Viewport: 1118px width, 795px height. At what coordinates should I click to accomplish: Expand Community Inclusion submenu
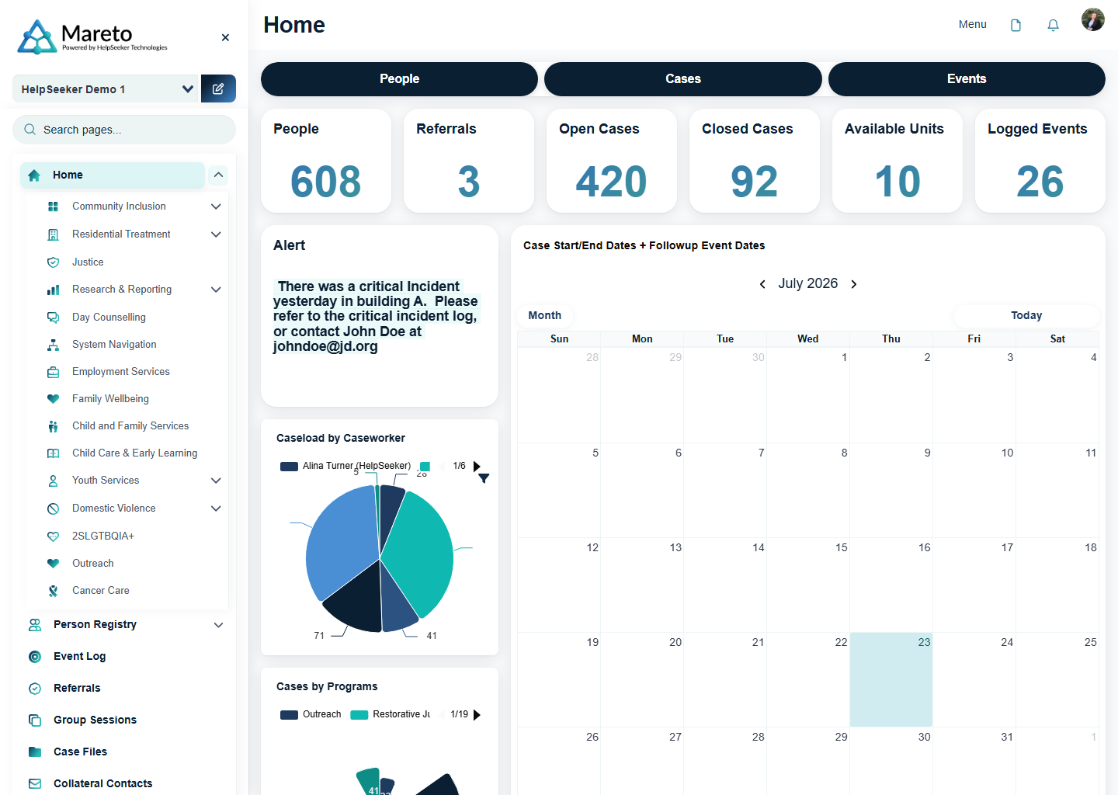(x=216, y=207)
